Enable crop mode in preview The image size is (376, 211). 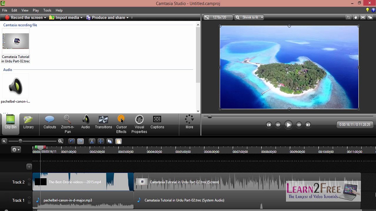click(x=348, y=17)
